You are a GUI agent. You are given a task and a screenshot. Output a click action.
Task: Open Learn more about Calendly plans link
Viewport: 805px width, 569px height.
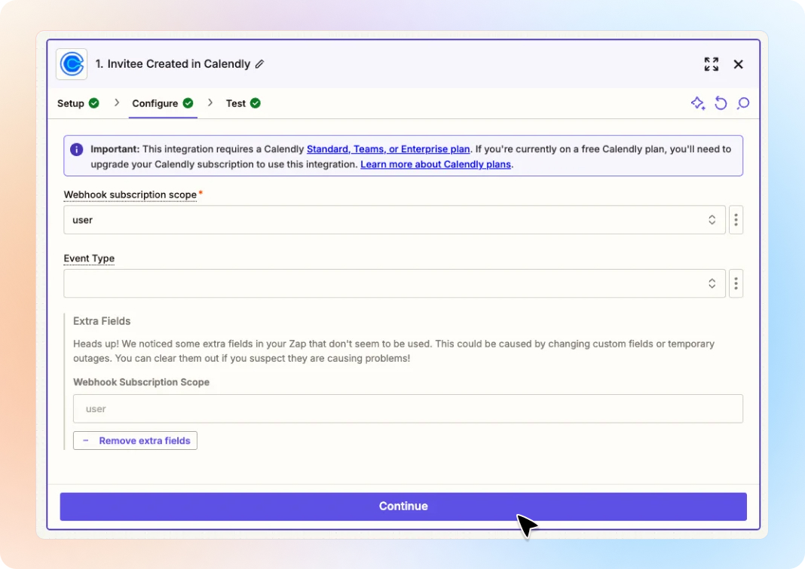point(436,164)
